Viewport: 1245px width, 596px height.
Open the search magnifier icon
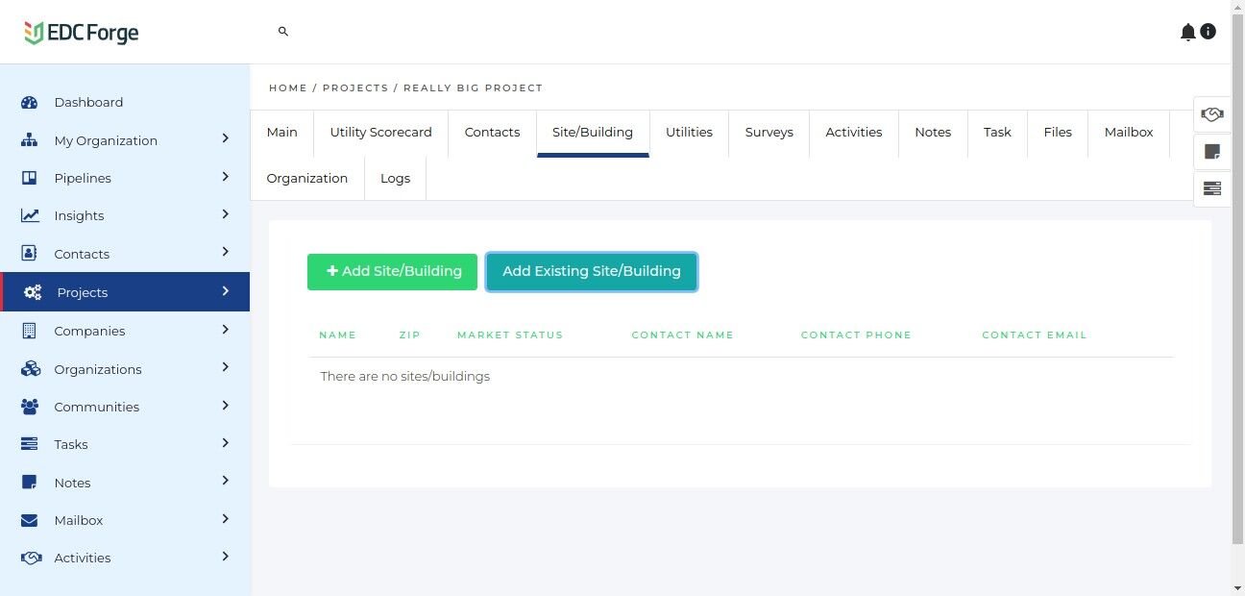point(283,32)
